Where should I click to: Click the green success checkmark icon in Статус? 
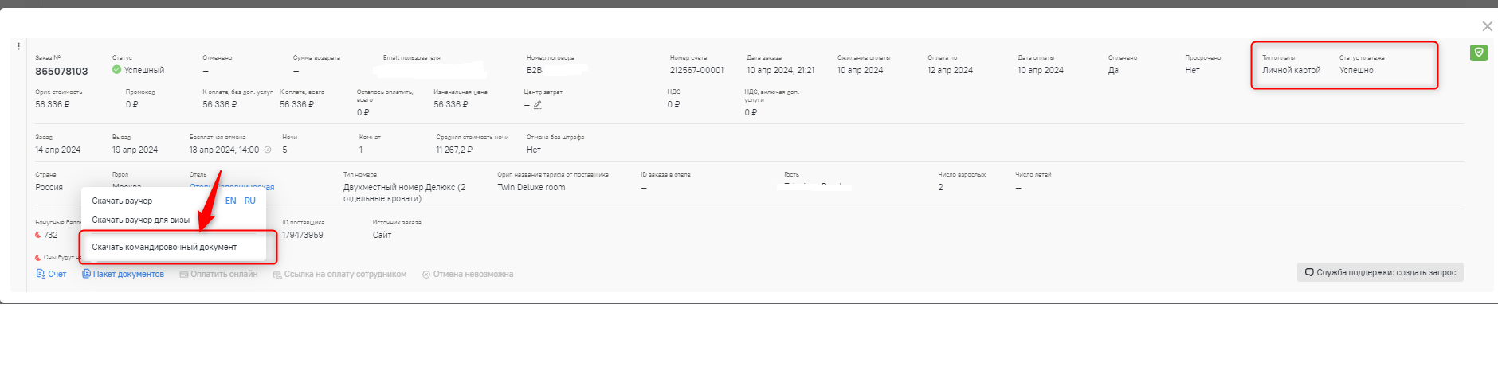[x=116, y=70]
